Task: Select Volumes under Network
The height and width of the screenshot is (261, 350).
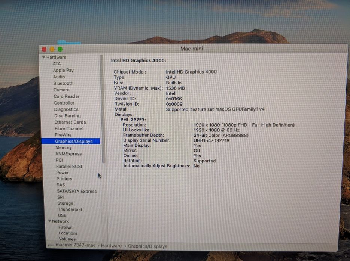Action: pyautogui.click(x=67, y=239)
